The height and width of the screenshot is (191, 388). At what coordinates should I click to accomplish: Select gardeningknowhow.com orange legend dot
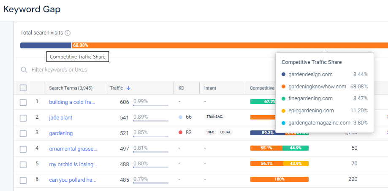tap(284, 87)
